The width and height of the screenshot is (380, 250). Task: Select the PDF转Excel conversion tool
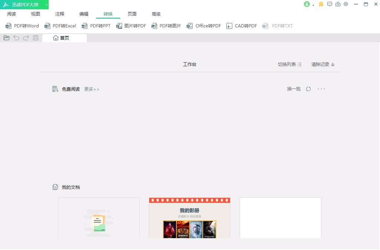click(60, 26)
